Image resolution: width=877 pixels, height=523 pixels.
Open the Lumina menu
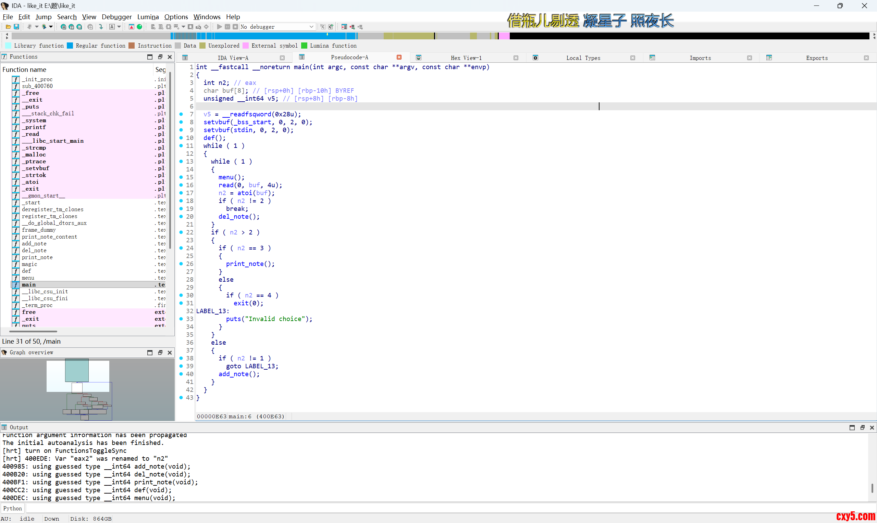tap(148, 17)
